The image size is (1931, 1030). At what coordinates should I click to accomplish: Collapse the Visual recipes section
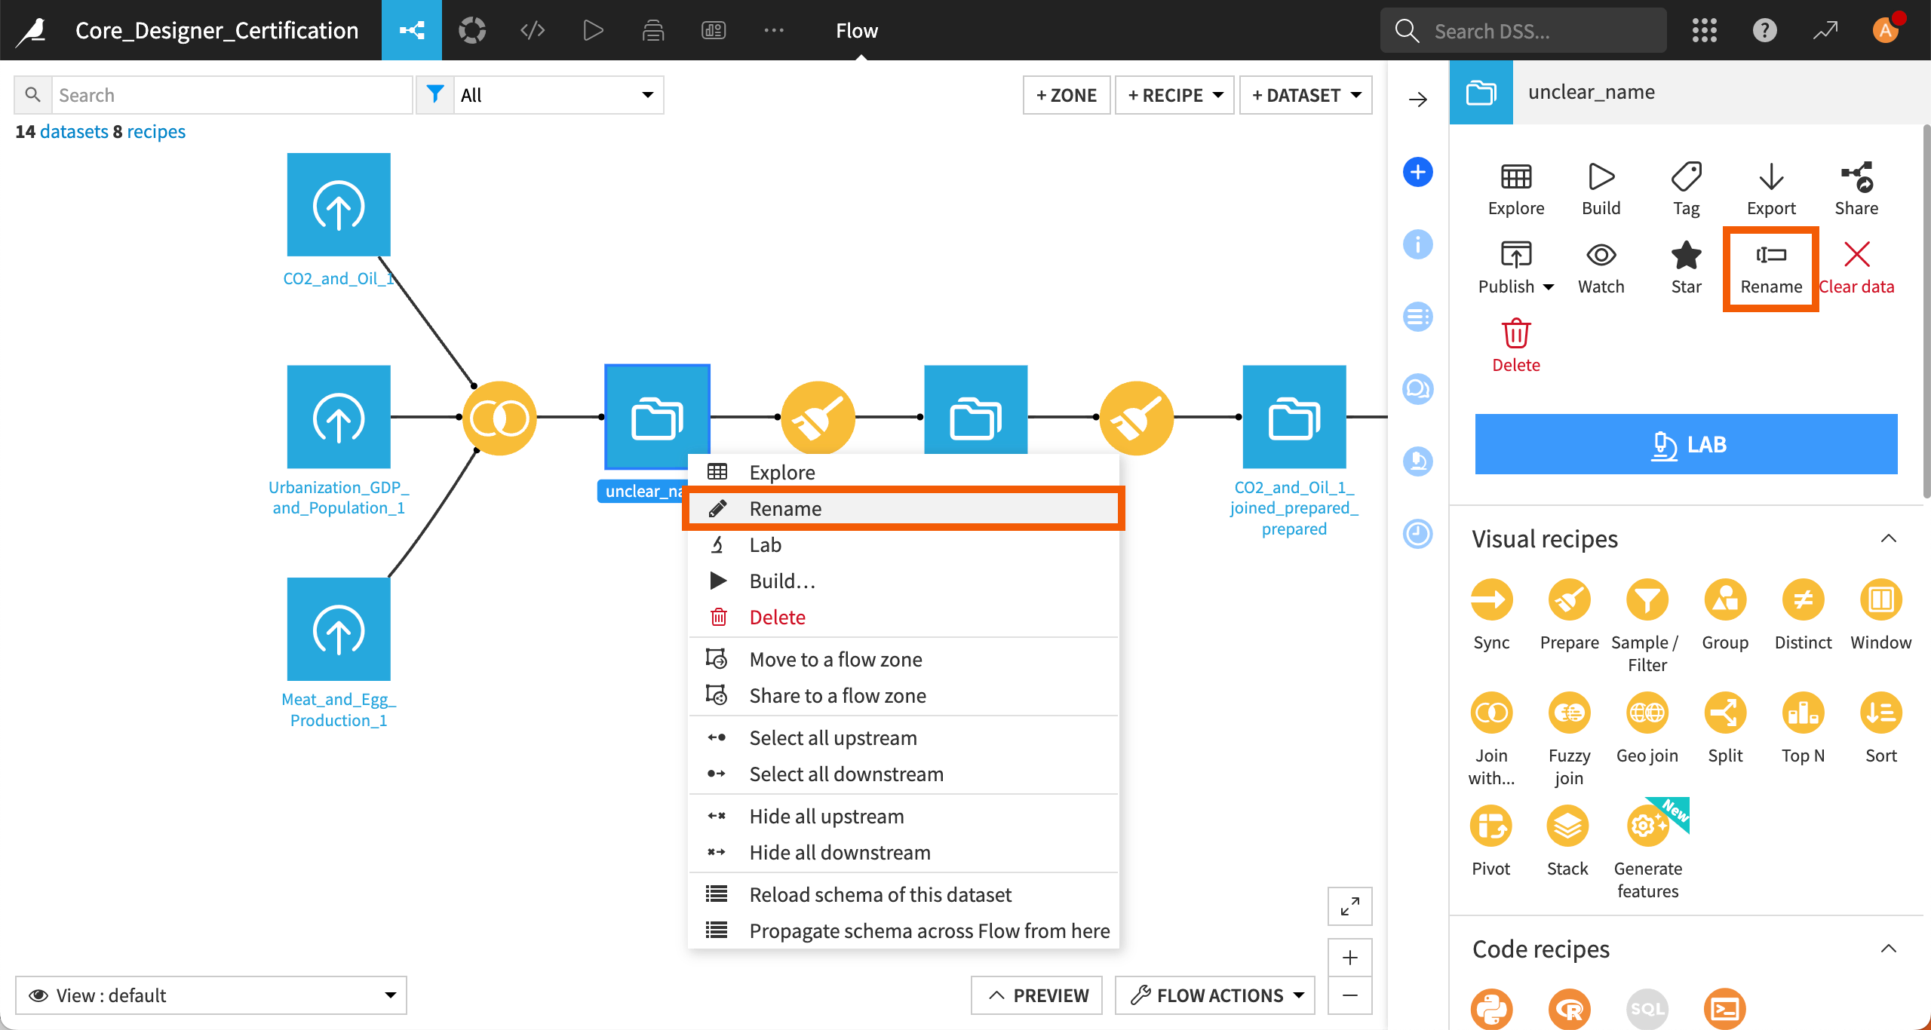[1888, 538]
